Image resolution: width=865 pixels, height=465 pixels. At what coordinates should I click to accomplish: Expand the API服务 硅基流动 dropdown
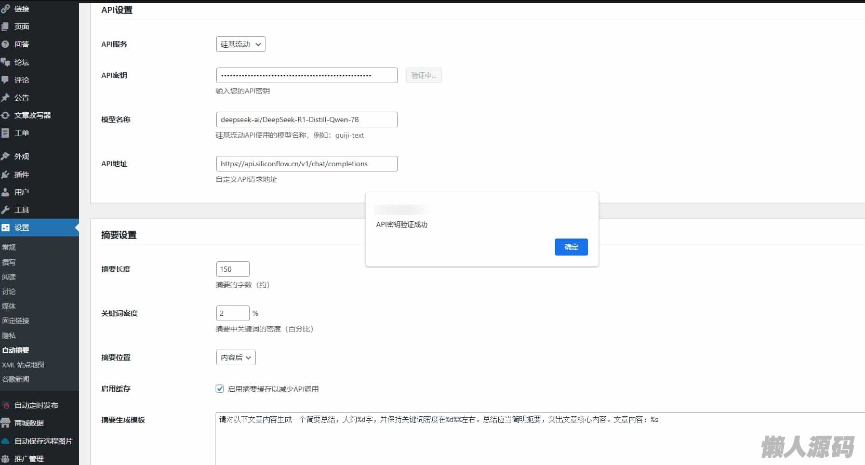pos(241,45)
